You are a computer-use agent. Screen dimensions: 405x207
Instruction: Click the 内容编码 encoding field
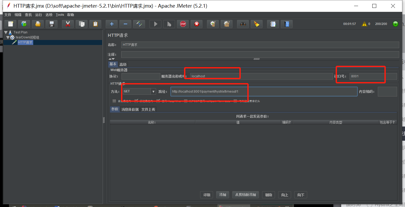pos(387,92)
